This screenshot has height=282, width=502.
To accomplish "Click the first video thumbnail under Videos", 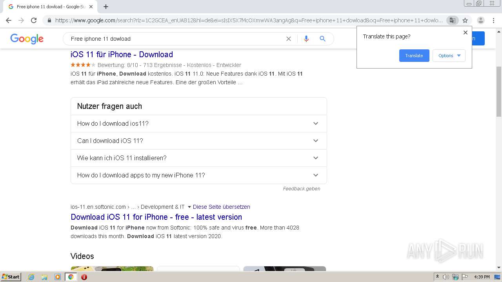I will 112,269.
